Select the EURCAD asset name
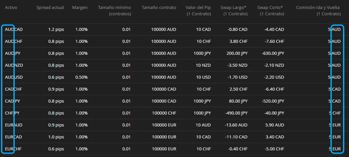This screenshot has width=349, height=157. pos(14,137)
